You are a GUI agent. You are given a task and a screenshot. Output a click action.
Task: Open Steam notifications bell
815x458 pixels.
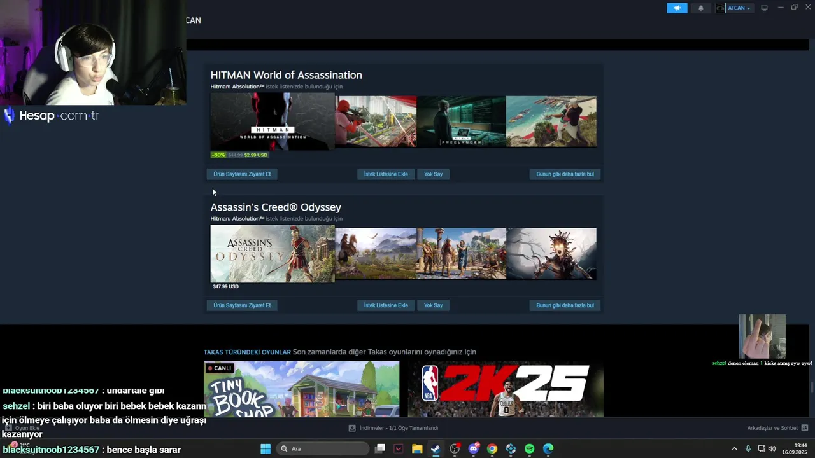tap(701, 8)
